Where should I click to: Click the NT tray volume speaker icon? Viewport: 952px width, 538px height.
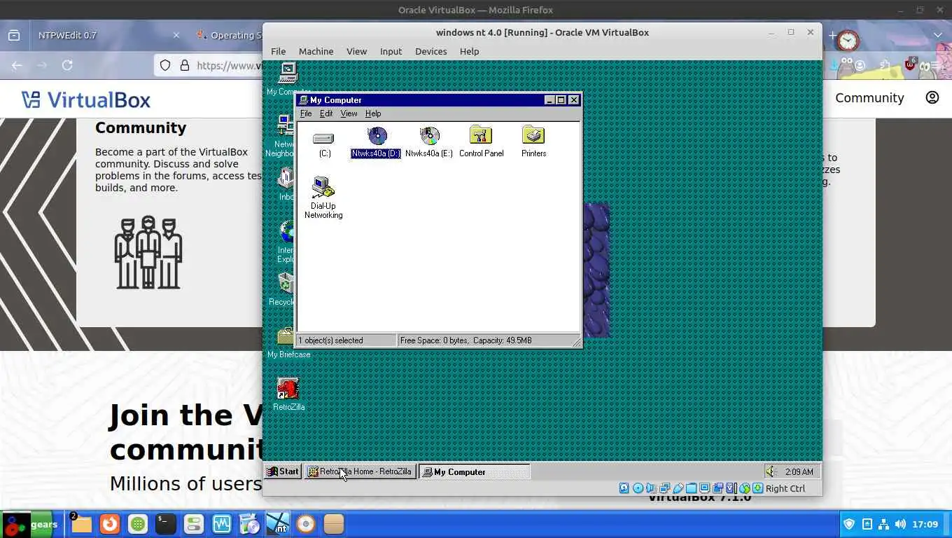[x=771, y=471]
